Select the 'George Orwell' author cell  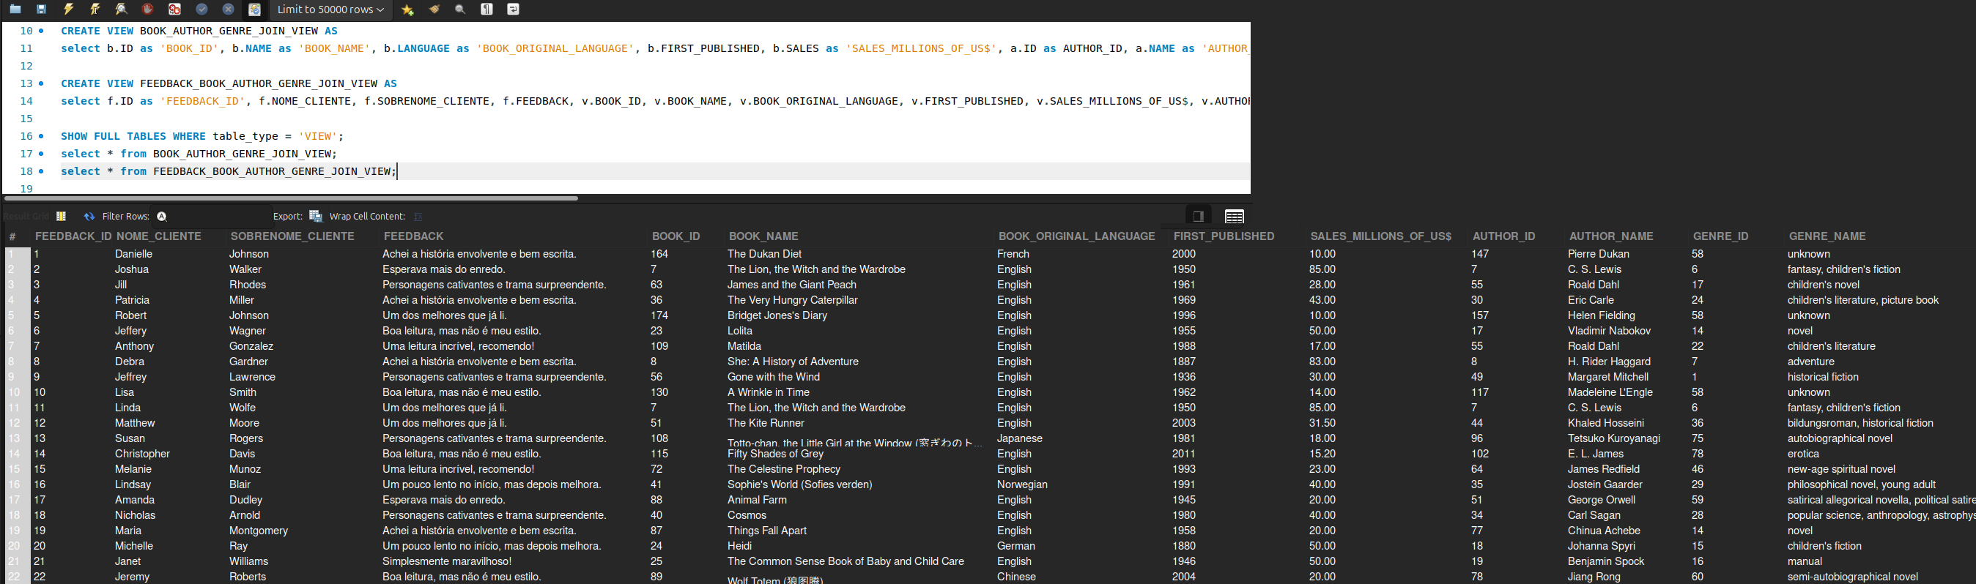(x=1602, y=500)
